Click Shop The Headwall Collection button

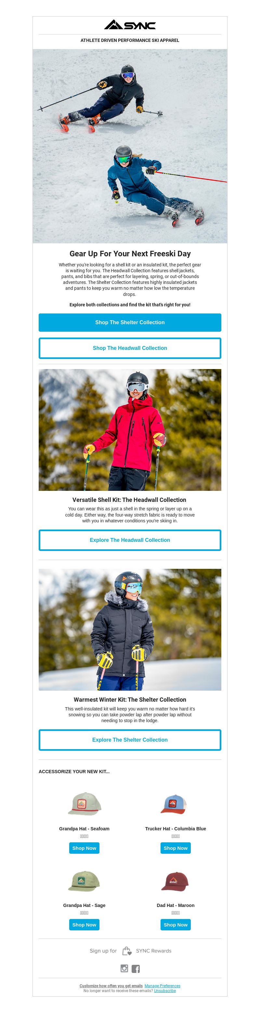(130, 348)
